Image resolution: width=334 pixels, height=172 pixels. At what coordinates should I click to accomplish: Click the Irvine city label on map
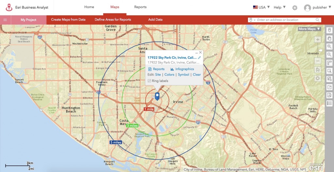coord(178,102)
